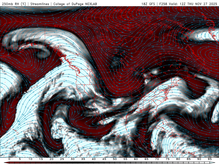The height and width of the screenshot is (164, 219).
Task: Click the '55' value on the color scale
Action: coord(125,159)
